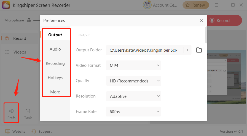The width and height of the screenshot is (247, 136).
Task: Click the Frame Rate label
Action: pyautogui.click(x=86, y=112)
